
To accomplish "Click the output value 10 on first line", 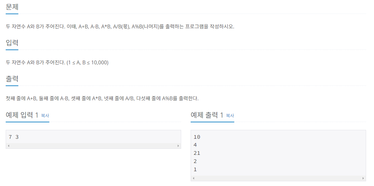I will 197,137.
